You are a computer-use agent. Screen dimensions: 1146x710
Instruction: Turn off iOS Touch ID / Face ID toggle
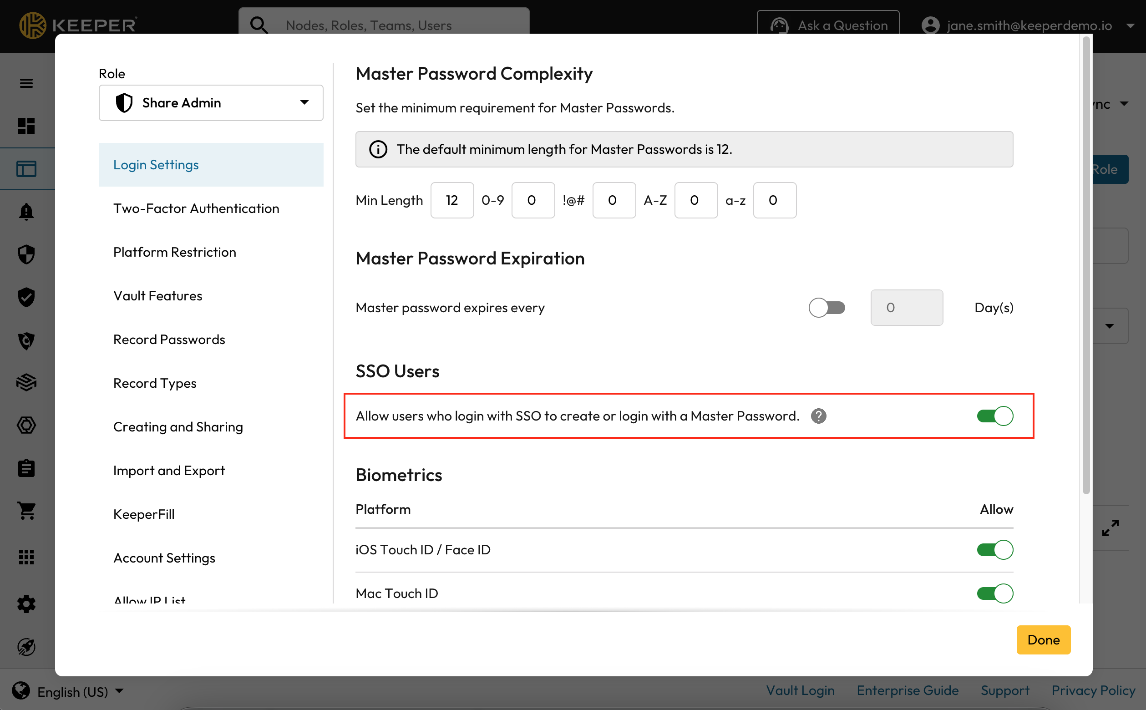click(x=995, y=550)
